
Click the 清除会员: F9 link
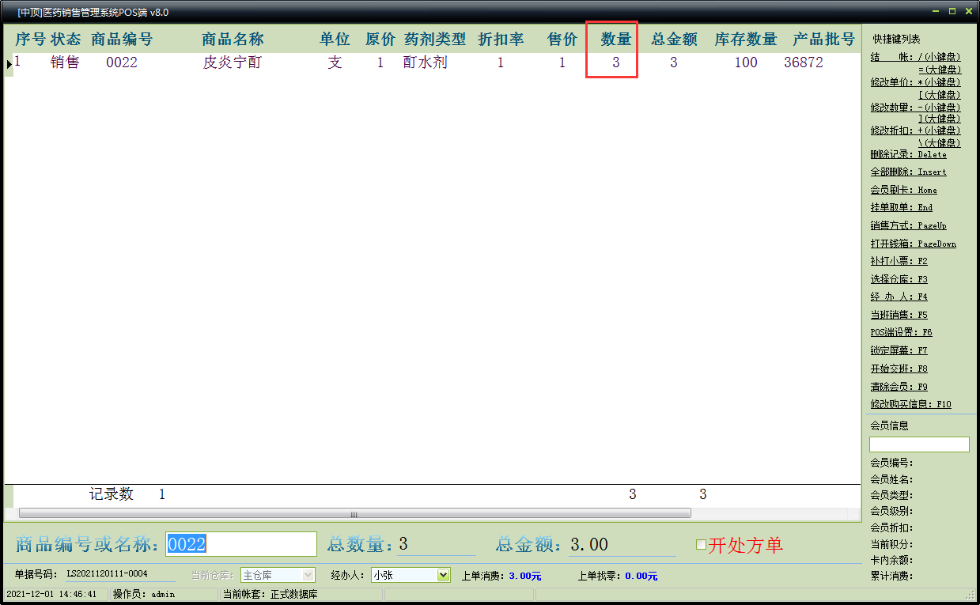[899, 387]
